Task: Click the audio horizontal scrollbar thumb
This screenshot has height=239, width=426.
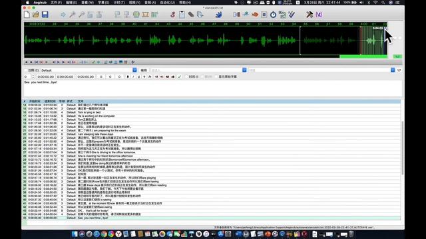Action: [x=363, y=56]
